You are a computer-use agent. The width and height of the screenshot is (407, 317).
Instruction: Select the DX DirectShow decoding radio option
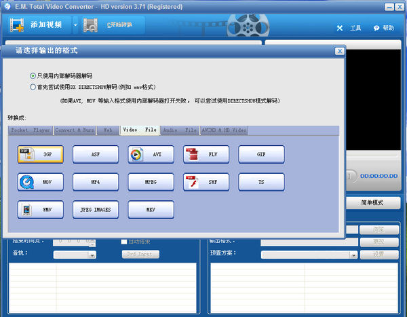(33, 87)
